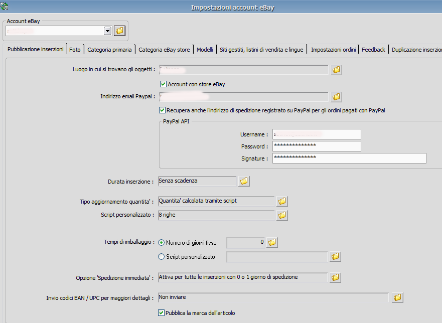Select Script personalizzato radio button under Tempi di imballaggio
Screen dimensions: 442x323
point(161,256)
